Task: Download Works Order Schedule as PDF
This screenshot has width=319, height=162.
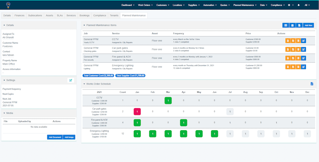Action: tap(312, 84)
